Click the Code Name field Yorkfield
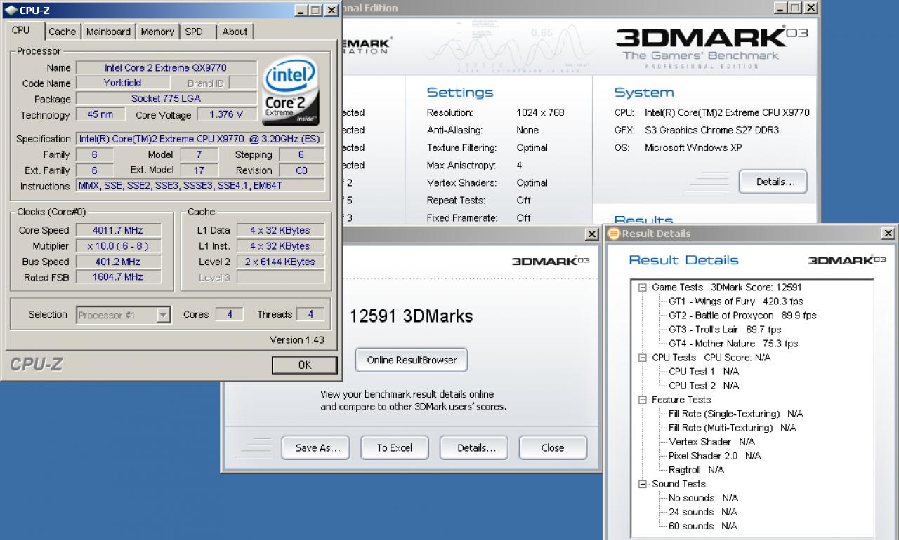This screenshot has height=540, width=899. 122,83
